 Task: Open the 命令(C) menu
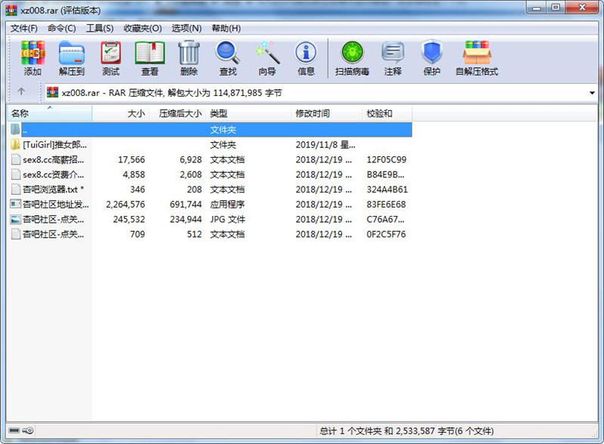[x=62, y=28]
